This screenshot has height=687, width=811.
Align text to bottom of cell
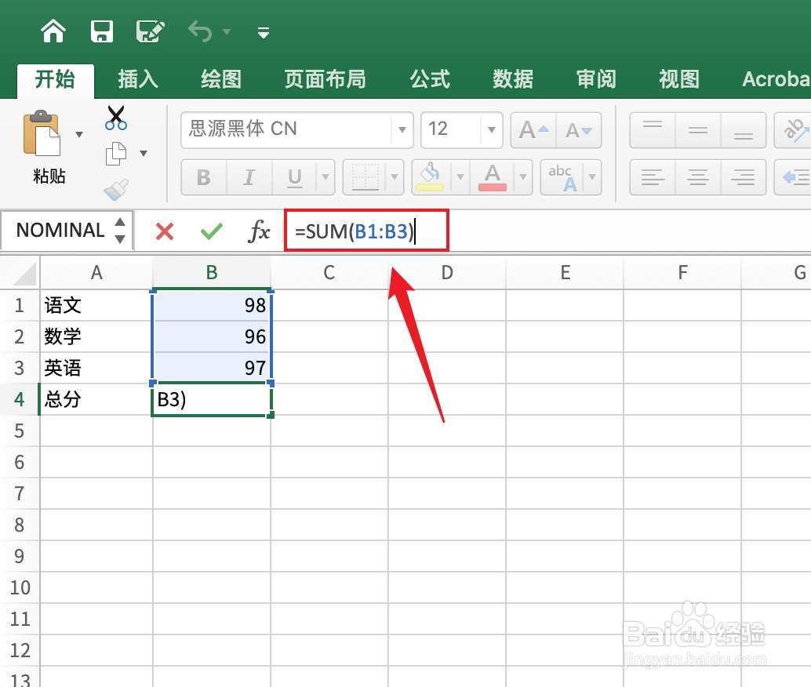[x=744, y=130]
